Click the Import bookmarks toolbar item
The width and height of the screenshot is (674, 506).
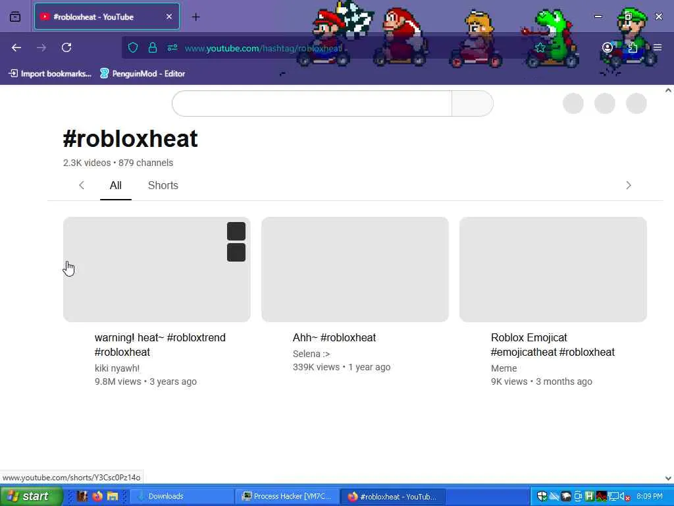click(50, 74)
